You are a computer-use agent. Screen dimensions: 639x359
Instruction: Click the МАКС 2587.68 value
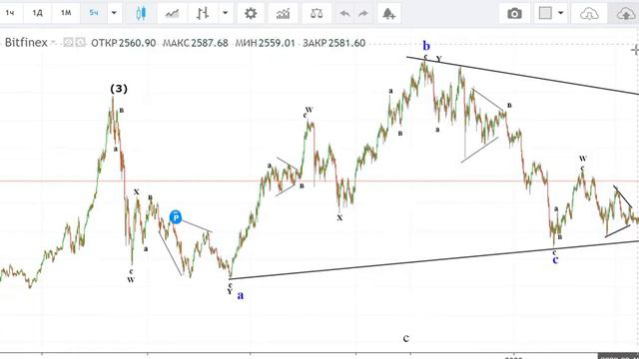[x=196, y=43]
